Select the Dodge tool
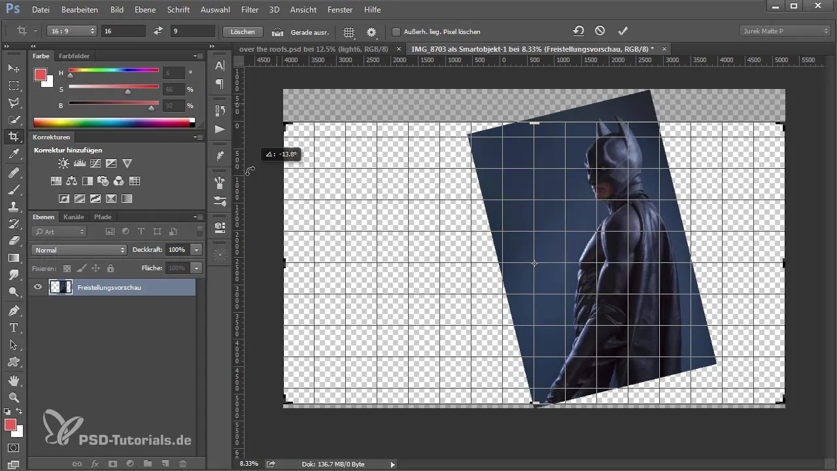This screenshot has width=837, height=471. click(13, 292)
